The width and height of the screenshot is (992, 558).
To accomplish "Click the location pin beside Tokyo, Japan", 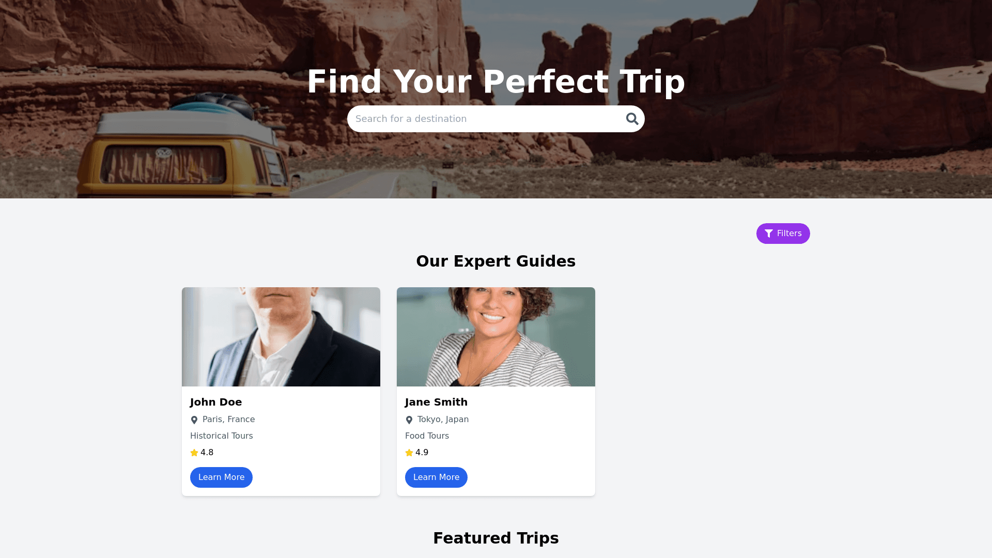I will pyautogui.click(x=409, y=420).
